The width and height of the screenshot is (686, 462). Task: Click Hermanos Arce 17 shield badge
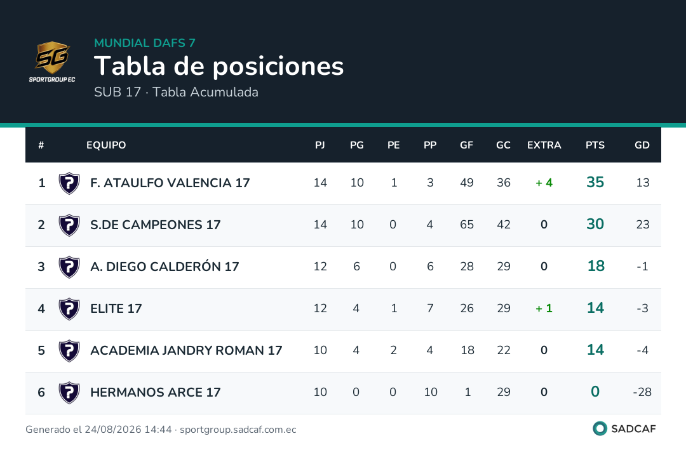(x=69, y=393)
